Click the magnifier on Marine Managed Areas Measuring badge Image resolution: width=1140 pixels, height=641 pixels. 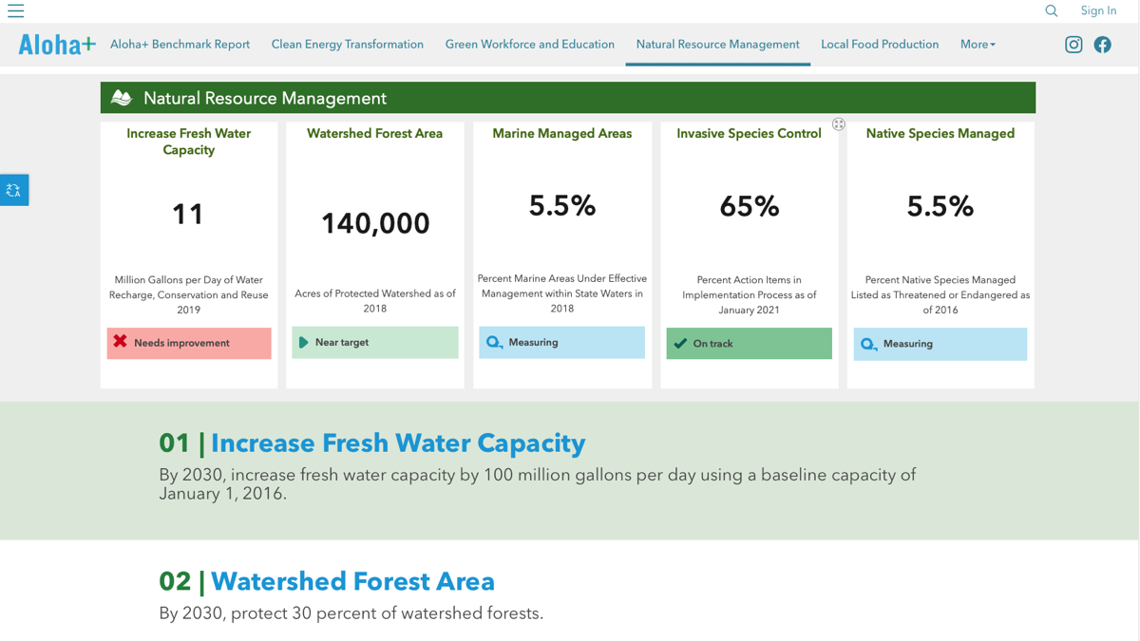pos(495,343)
